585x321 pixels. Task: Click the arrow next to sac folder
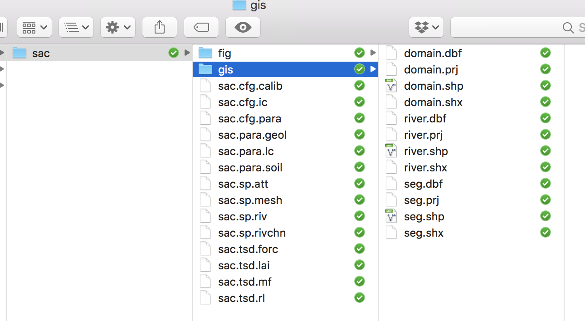(x=187, y=53)
